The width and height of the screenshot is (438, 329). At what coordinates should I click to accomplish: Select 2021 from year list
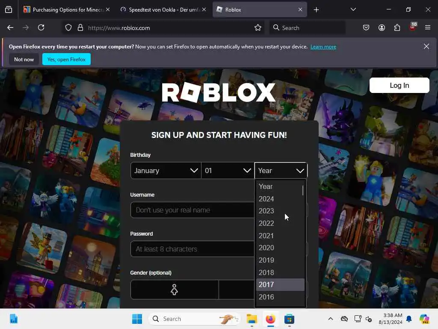point(280,236)
